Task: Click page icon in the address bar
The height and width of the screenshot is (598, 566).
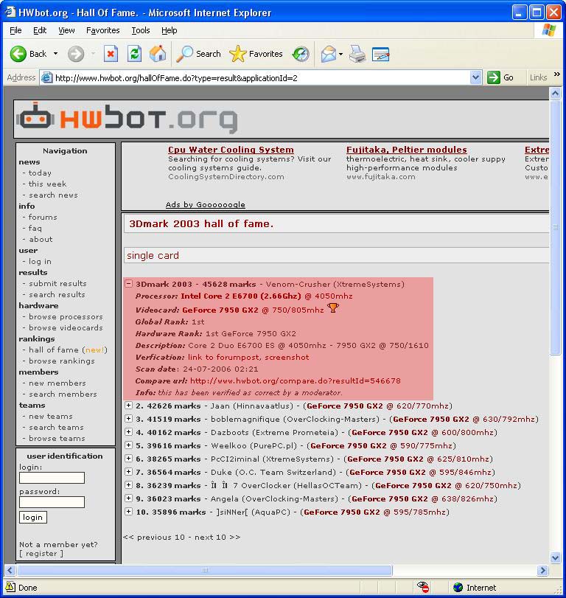Action: (x=46, y=77)
